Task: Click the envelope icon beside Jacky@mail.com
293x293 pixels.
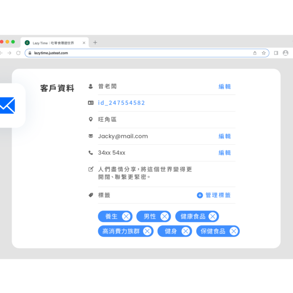Action: 91,136
